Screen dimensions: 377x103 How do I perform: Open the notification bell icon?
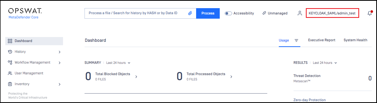coord(370,13)
